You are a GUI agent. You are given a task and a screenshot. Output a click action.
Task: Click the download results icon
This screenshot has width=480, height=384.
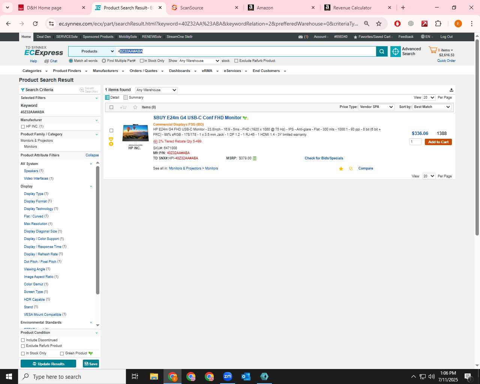click(x=451, y=90)
